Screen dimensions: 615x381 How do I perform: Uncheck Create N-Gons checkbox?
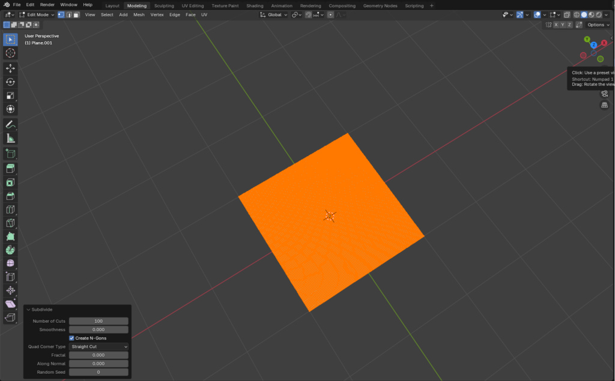tap(72, 338)
